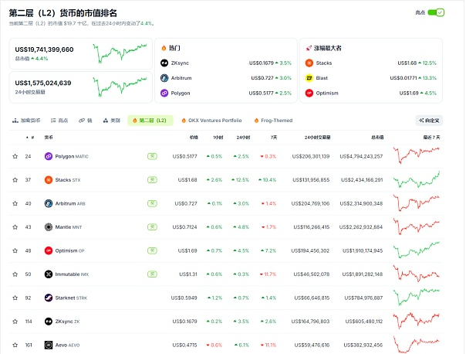466x354 pixels.
Task: Open Immutable logo in the table
Action: click(49, 274)
